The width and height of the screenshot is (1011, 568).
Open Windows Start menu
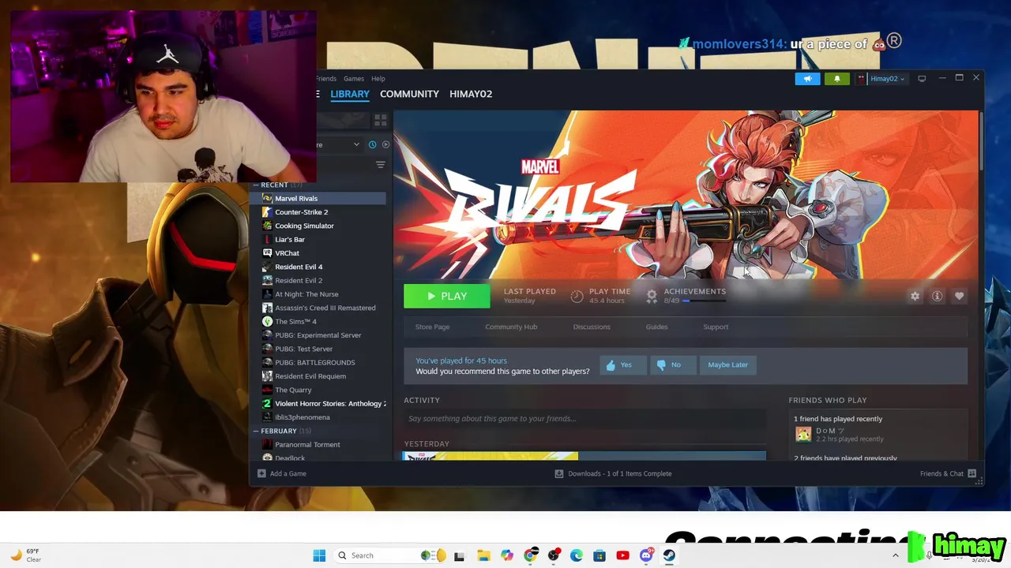[319, 555]
